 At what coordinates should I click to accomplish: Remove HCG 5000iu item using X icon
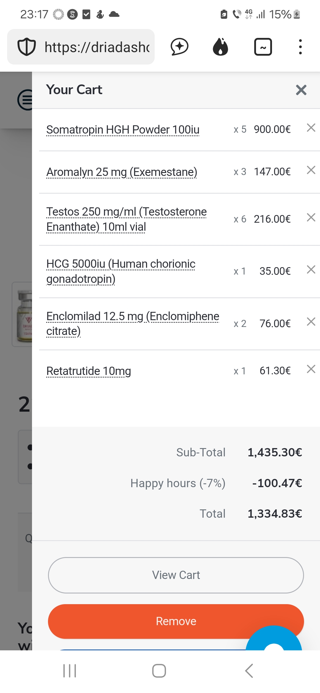pyautogui.click(x=311, y=270)
